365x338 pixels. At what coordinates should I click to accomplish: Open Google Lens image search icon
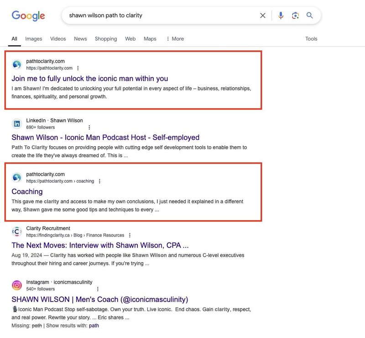click(x=295, y=16)
